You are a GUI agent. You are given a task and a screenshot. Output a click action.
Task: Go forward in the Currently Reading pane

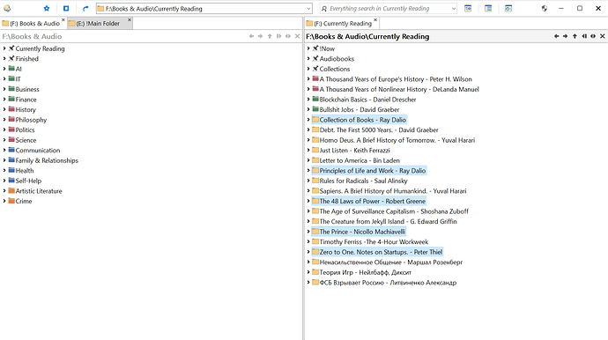point(566,36)
